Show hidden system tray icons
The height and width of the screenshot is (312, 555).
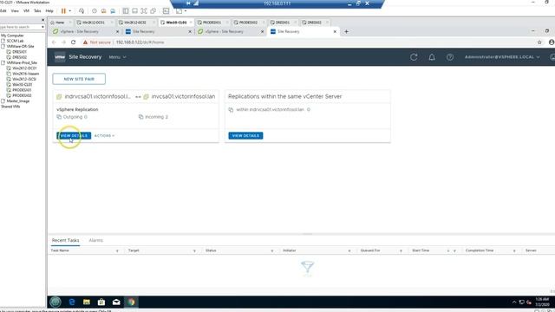pos(514,302)
